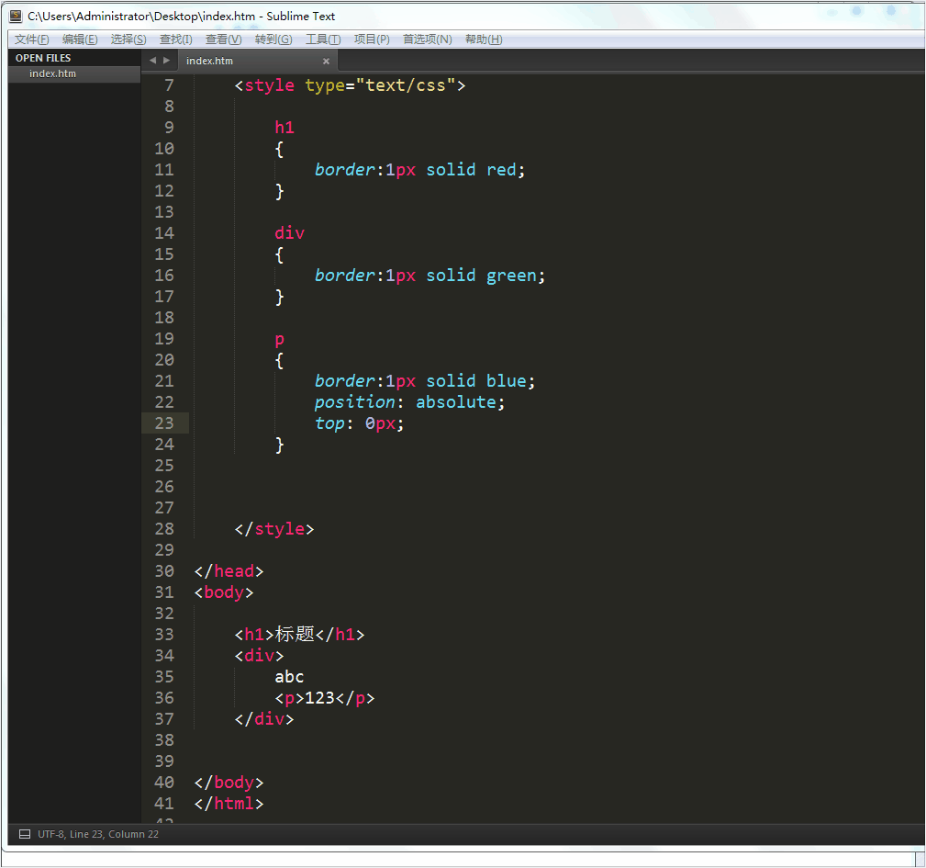
Task: Click the opening <body> tag
Action: coord(224,592)
